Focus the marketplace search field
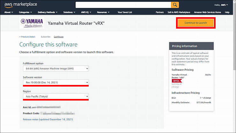This screenshot has width=236, height=133. pos(123,5)
